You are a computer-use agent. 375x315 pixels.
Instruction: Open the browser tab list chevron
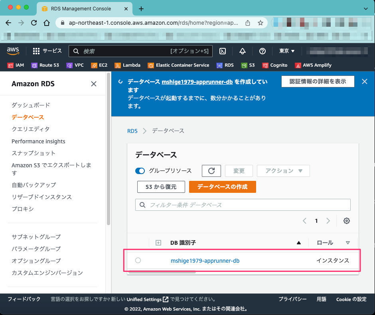click(365, 9)
